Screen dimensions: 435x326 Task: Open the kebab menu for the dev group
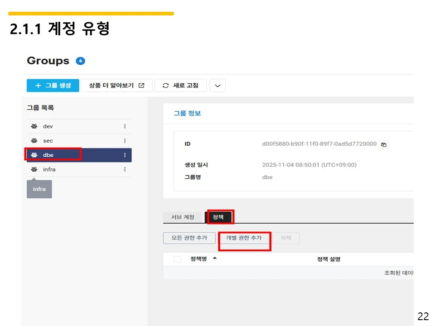[125, 126]
